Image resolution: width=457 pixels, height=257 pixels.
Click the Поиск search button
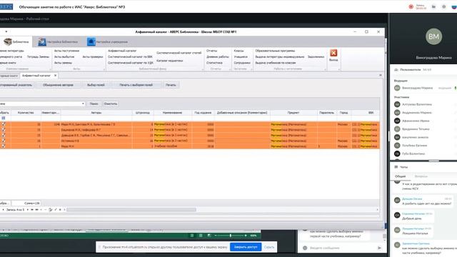(94, 104)
